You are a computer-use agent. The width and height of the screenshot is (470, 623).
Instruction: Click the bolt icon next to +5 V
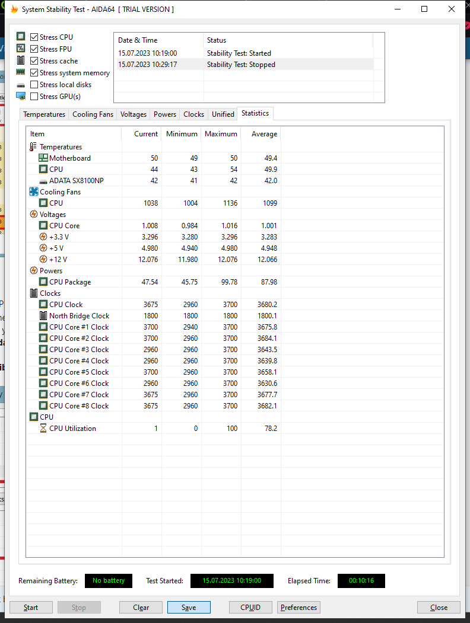tap(43, 248)
